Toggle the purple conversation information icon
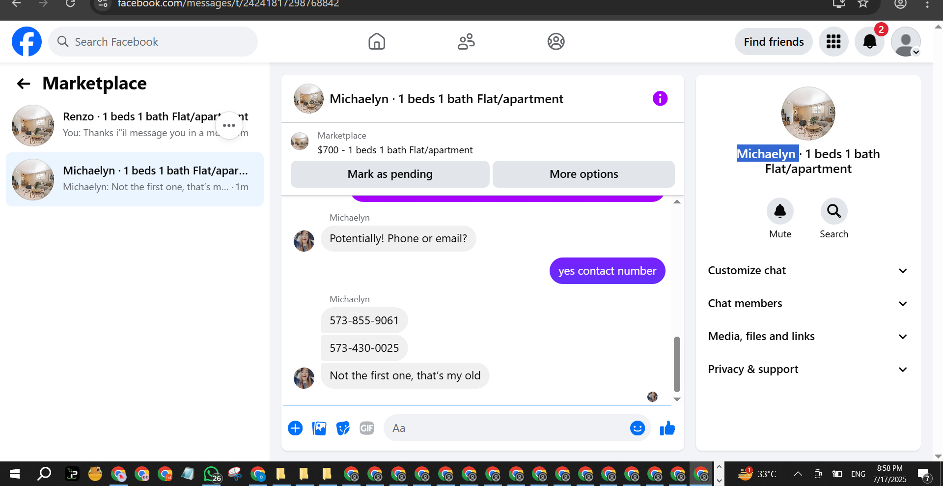943x486 pixels. (660, 99)
